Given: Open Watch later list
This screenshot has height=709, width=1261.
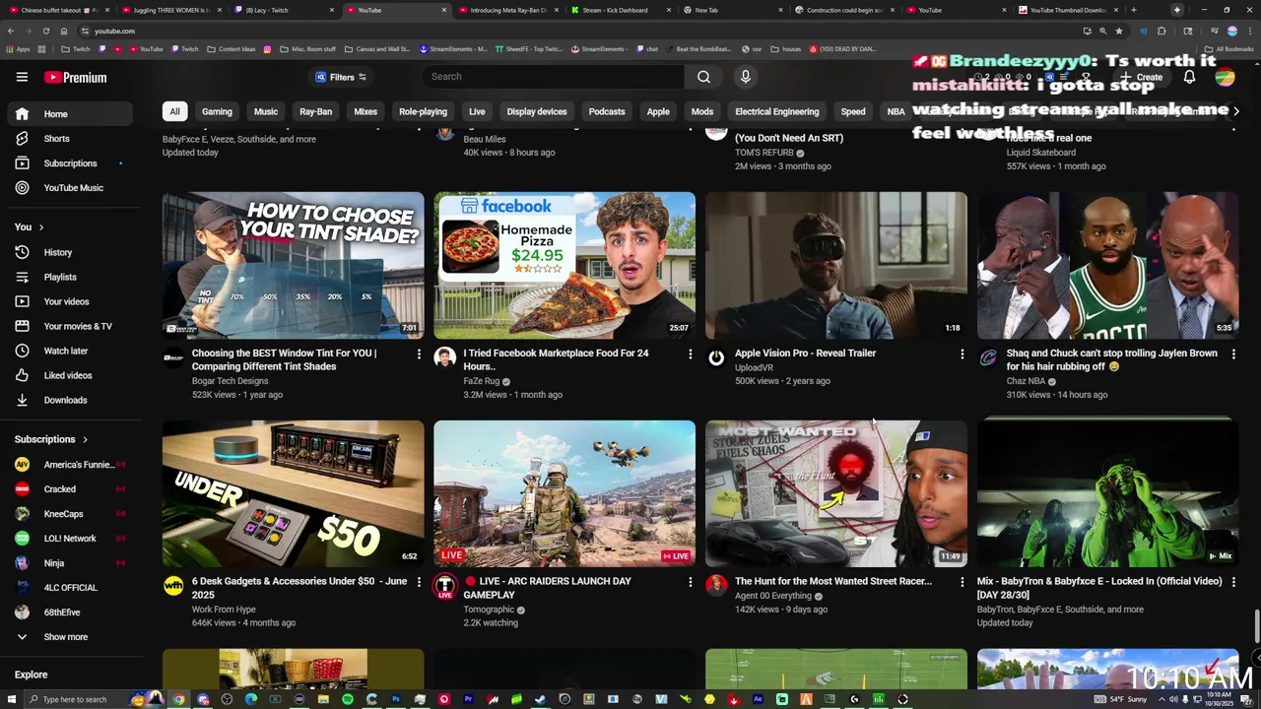Looking at the screenshot, I should [67, 351].
